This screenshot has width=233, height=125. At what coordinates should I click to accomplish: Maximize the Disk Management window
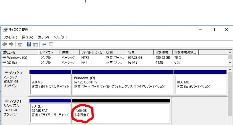point(213,30)
